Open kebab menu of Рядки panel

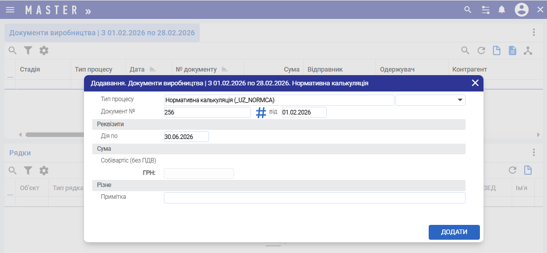pyautogui.click(x=534, y=152)
